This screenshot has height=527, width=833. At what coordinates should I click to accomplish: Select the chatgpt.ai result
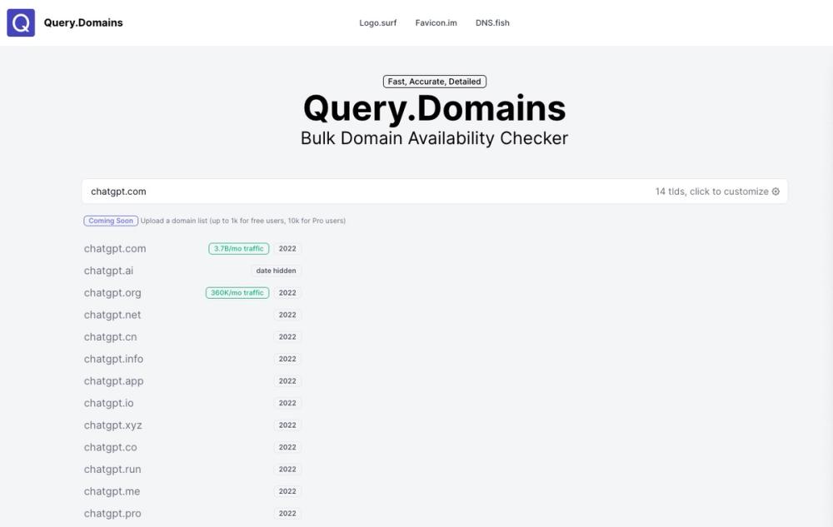108,271
